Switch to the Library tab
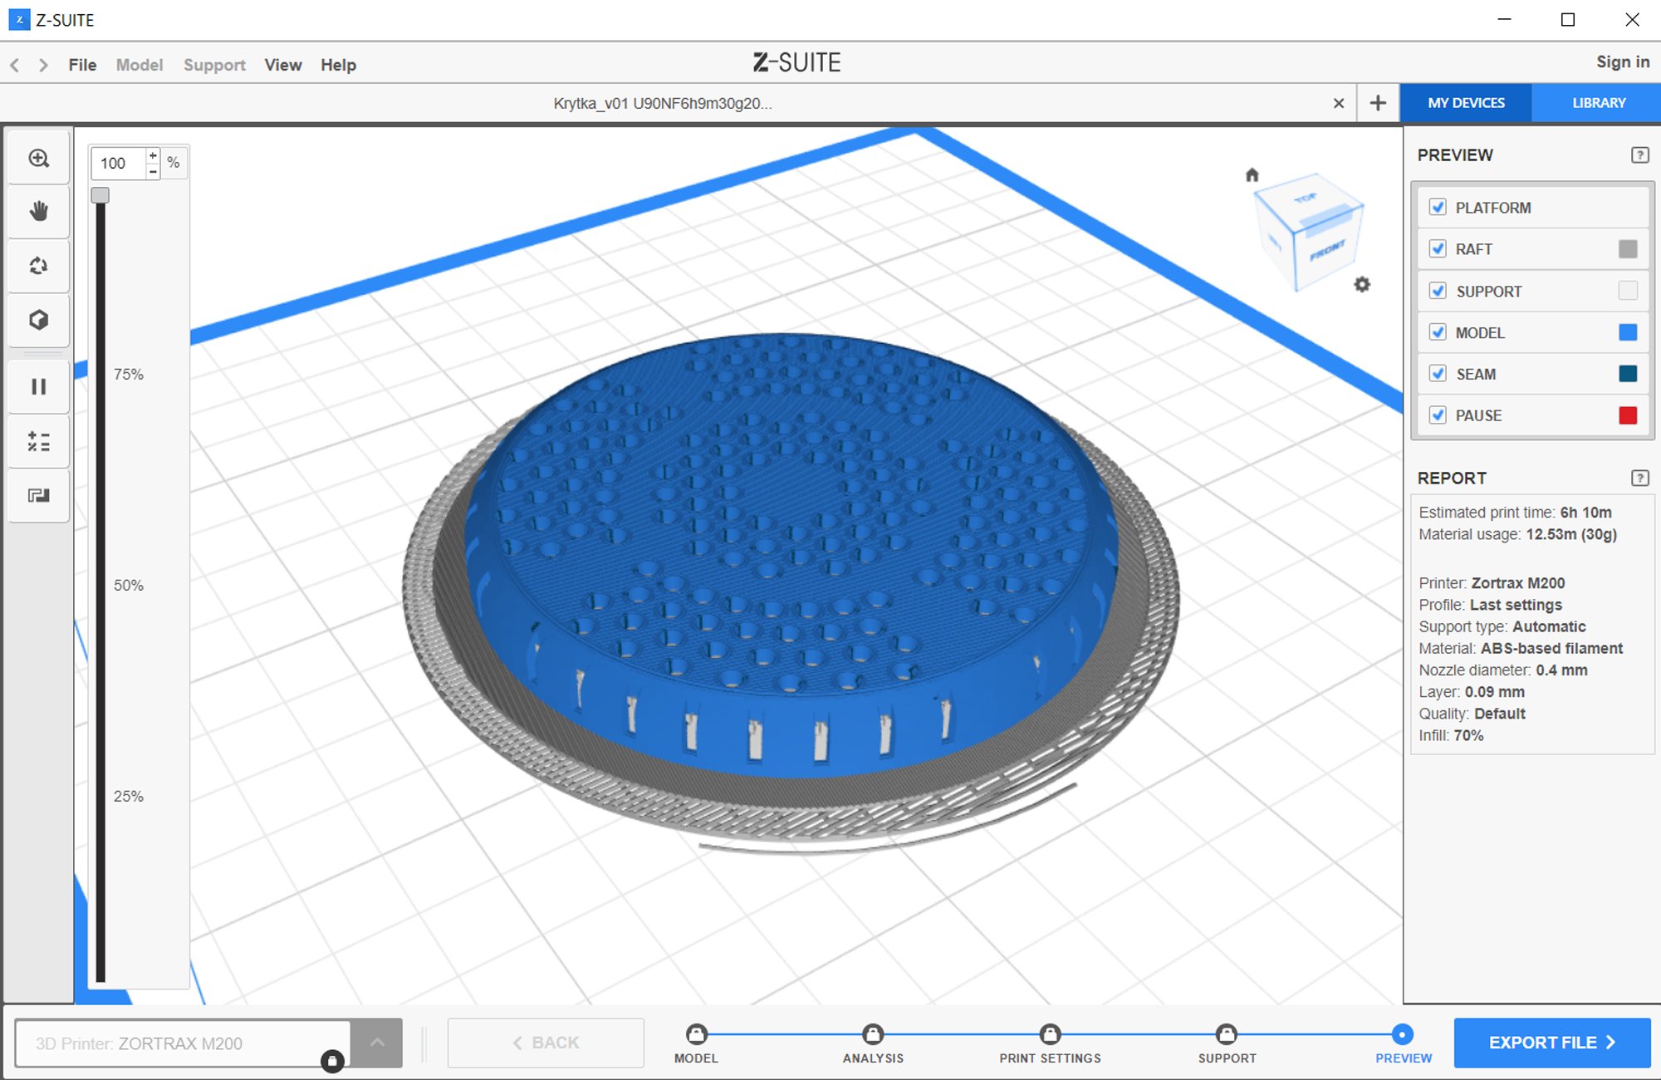 click(x=1598, y=103)
